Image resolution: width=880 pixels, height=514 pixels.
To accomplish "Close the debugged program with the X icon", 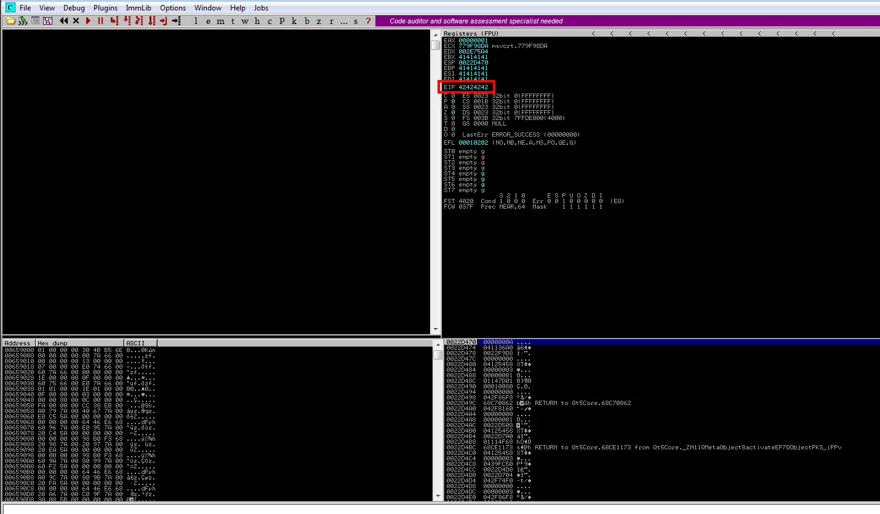I will tap(76, 21).
